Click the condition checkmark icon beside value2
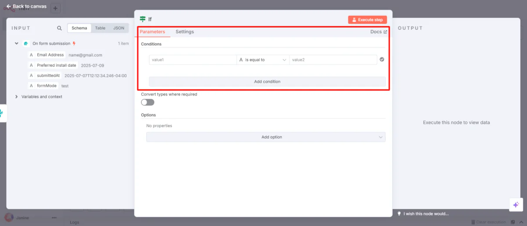The width and height of the screenshot is (527, 226). click(382, 60)
